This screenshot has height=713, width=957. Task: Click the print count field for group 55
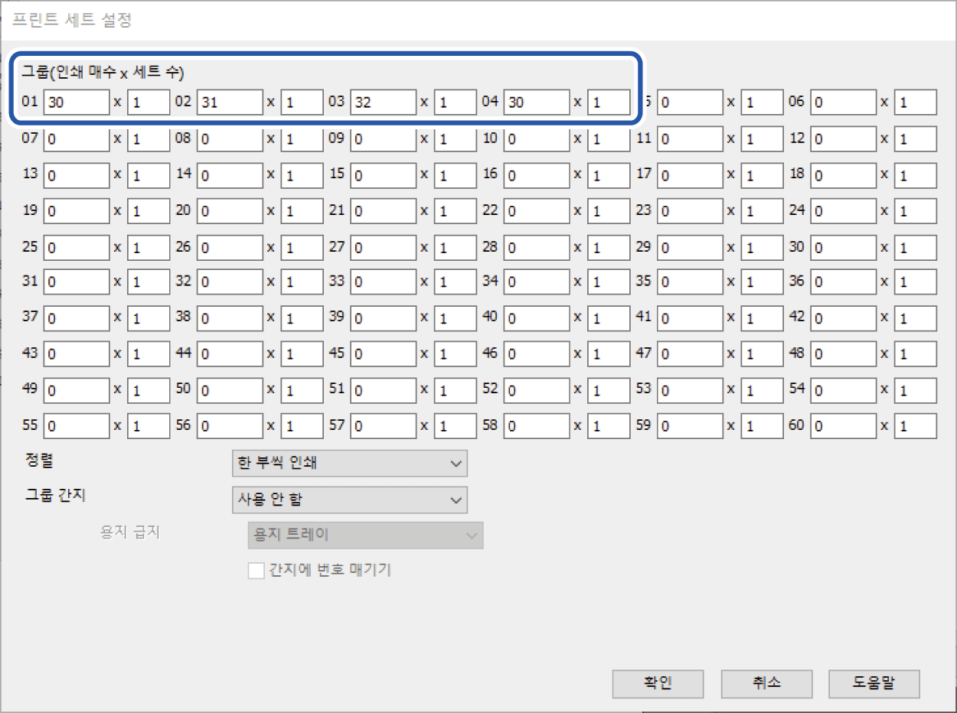pyautogui.click(x=77, y=426)
